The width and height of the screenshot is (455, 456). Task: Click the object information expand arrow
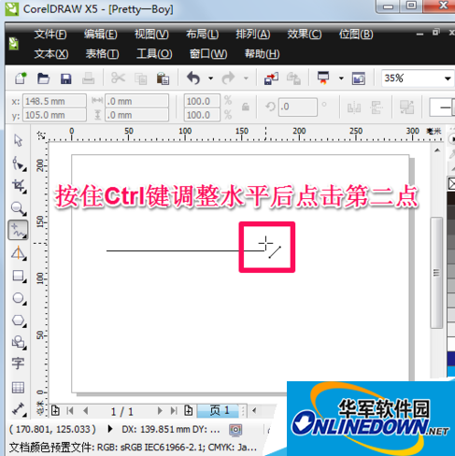(x=109, y=429)
